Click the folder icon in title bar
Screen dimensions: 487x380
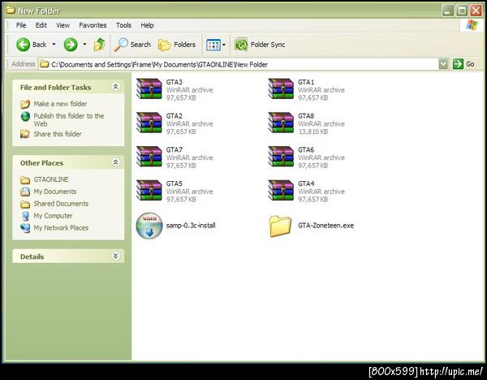11,11
